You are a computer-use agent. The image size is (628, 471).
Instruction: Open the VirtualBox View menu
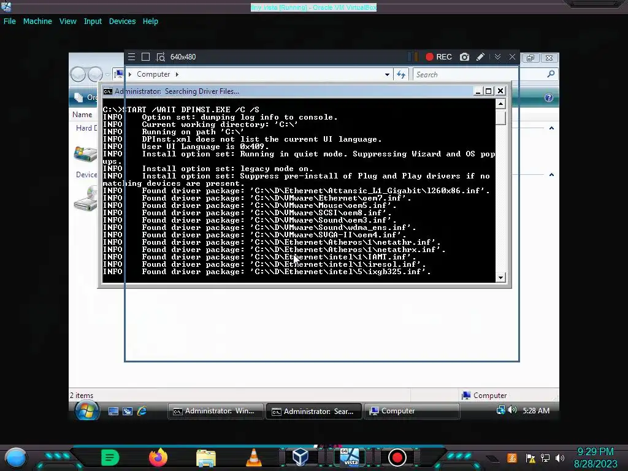[67, 21]
